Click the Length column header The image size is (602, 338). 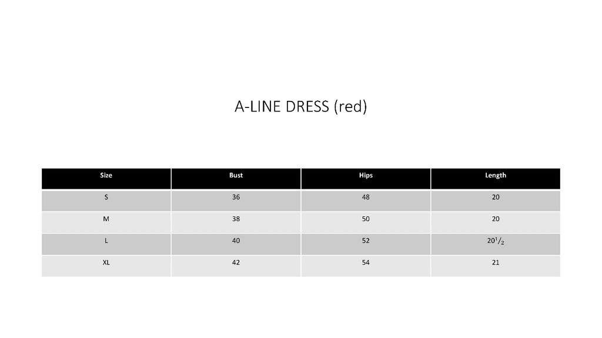[496, 175]
